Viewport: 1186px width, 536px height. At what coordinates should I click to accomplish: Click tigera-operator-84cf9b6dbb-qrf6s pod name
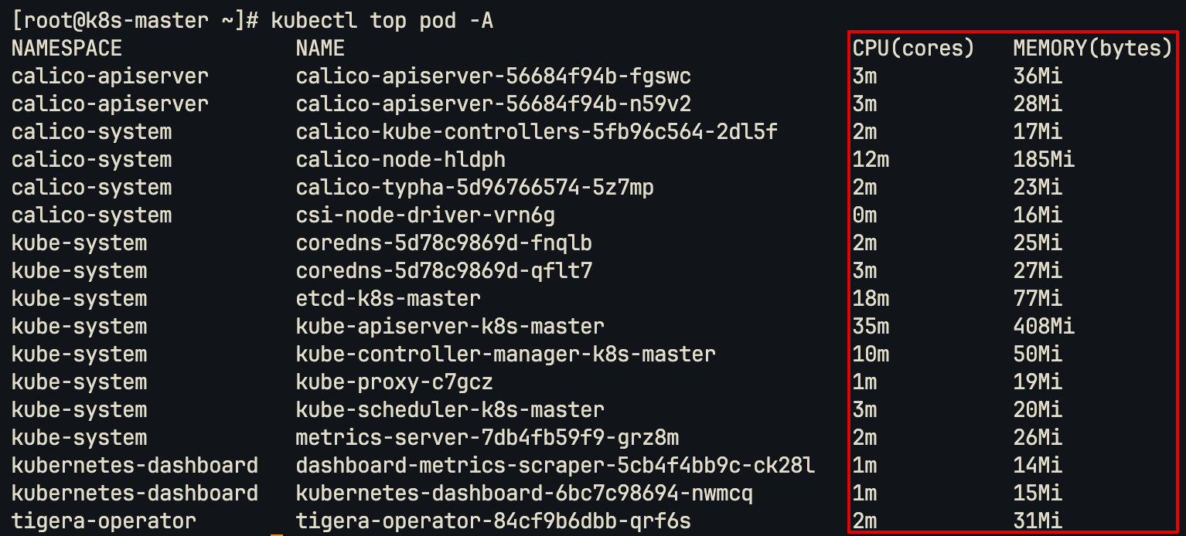pos(493,521)
